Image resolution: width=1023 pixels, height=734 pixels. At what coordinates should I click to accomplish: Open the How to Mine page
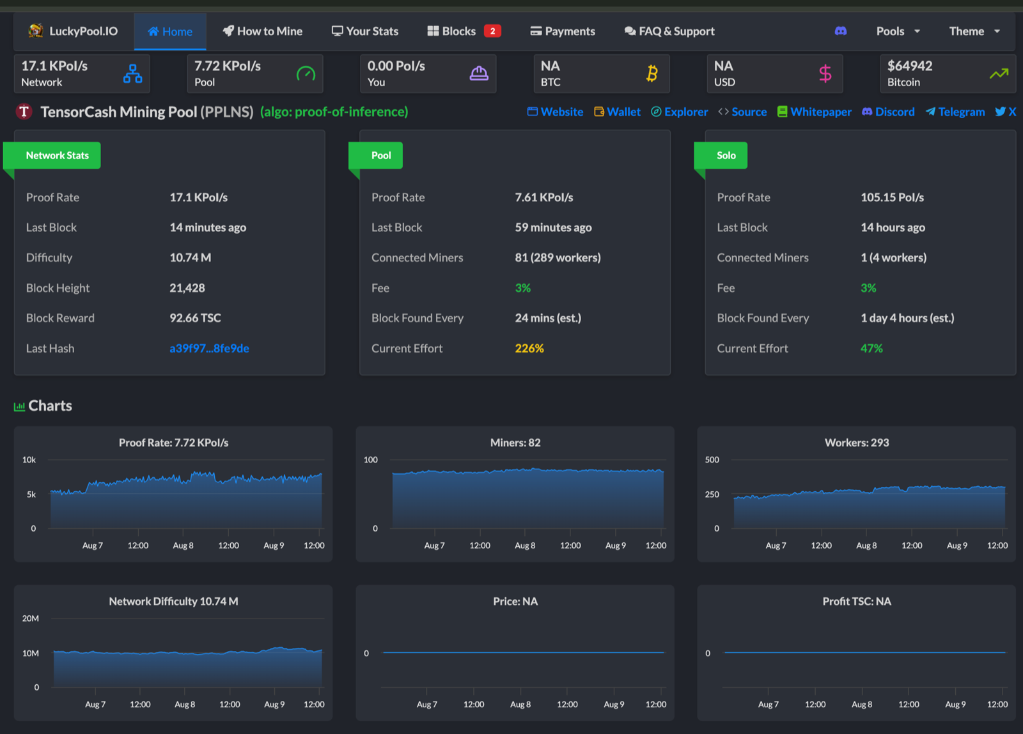point(263,31)
